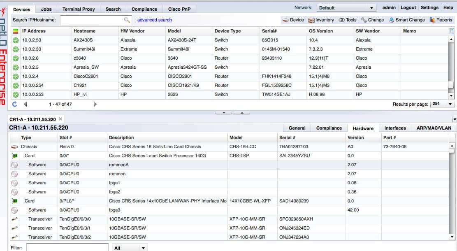Click the Logout link
The width and height of the screenshot is (457, 251).
408,7
